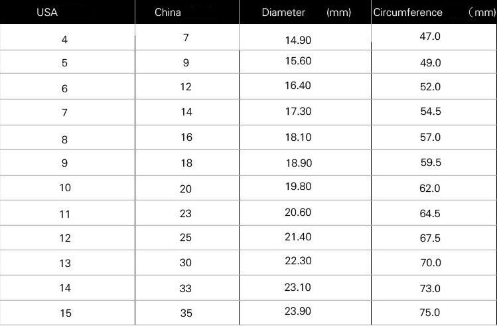Click USA size 15 cell
Image resolution: width=497 pixels, height=326 pixels.
click(64, 313)
